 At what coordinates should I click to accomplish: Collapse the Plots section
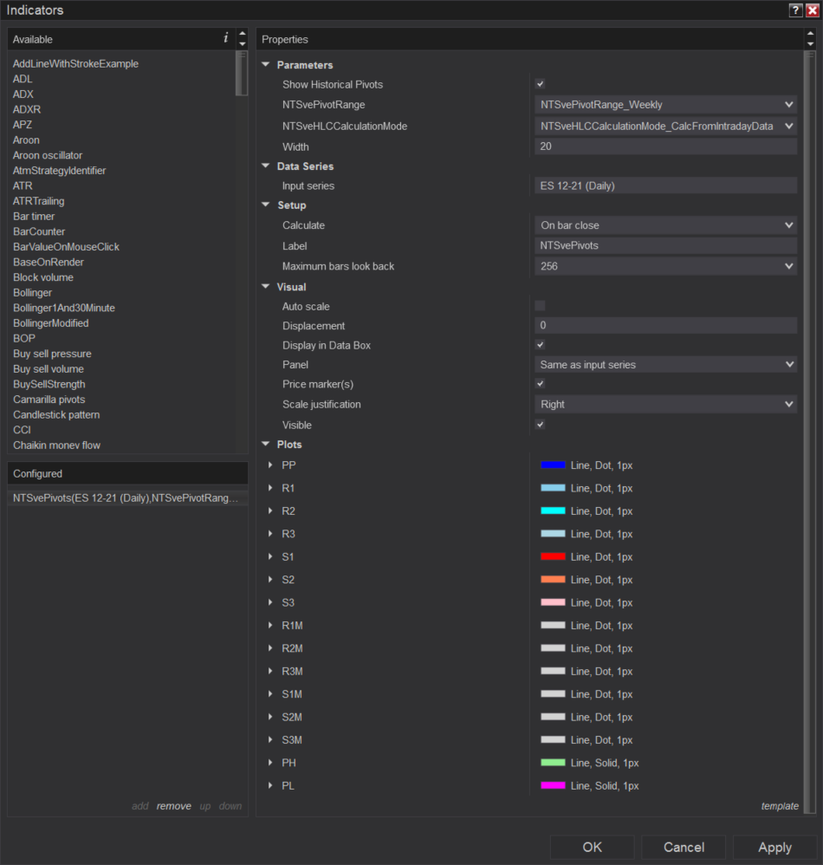(266, 444)
